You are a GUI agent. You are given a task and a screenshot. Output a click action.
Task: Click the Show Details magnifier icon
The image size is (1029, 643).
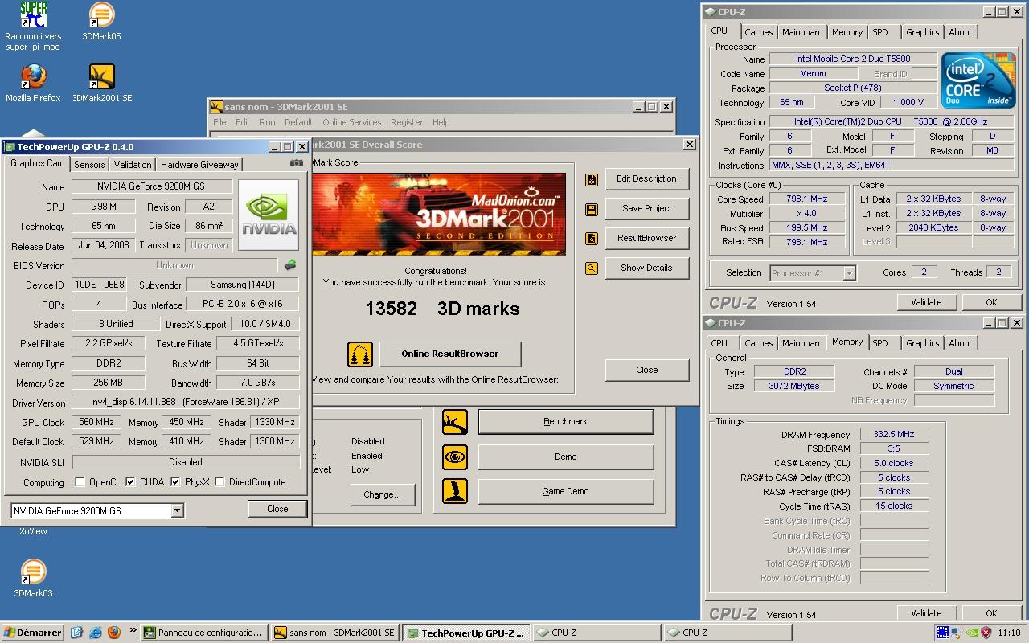592,268
